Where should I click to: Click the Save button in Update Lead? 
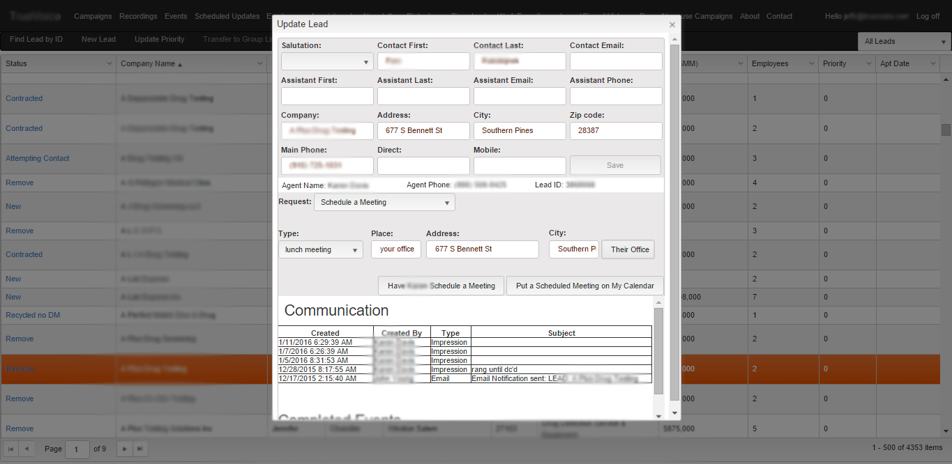point(615,165)
